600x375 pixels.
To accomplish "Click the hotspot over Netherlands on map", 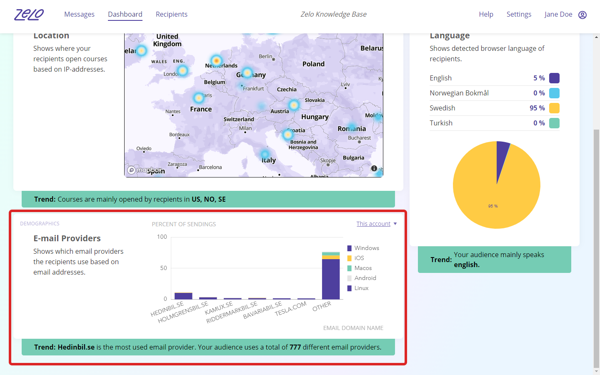I will 216,60.
